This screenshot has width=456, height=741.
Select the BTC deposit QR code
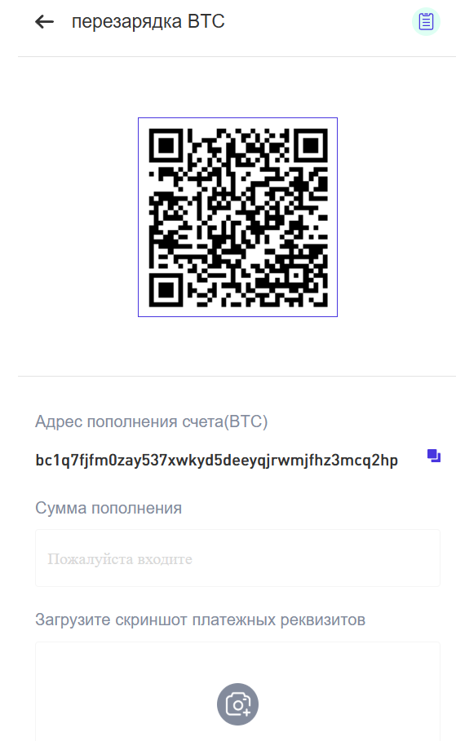pyautogui.click(x=238, y=218)
